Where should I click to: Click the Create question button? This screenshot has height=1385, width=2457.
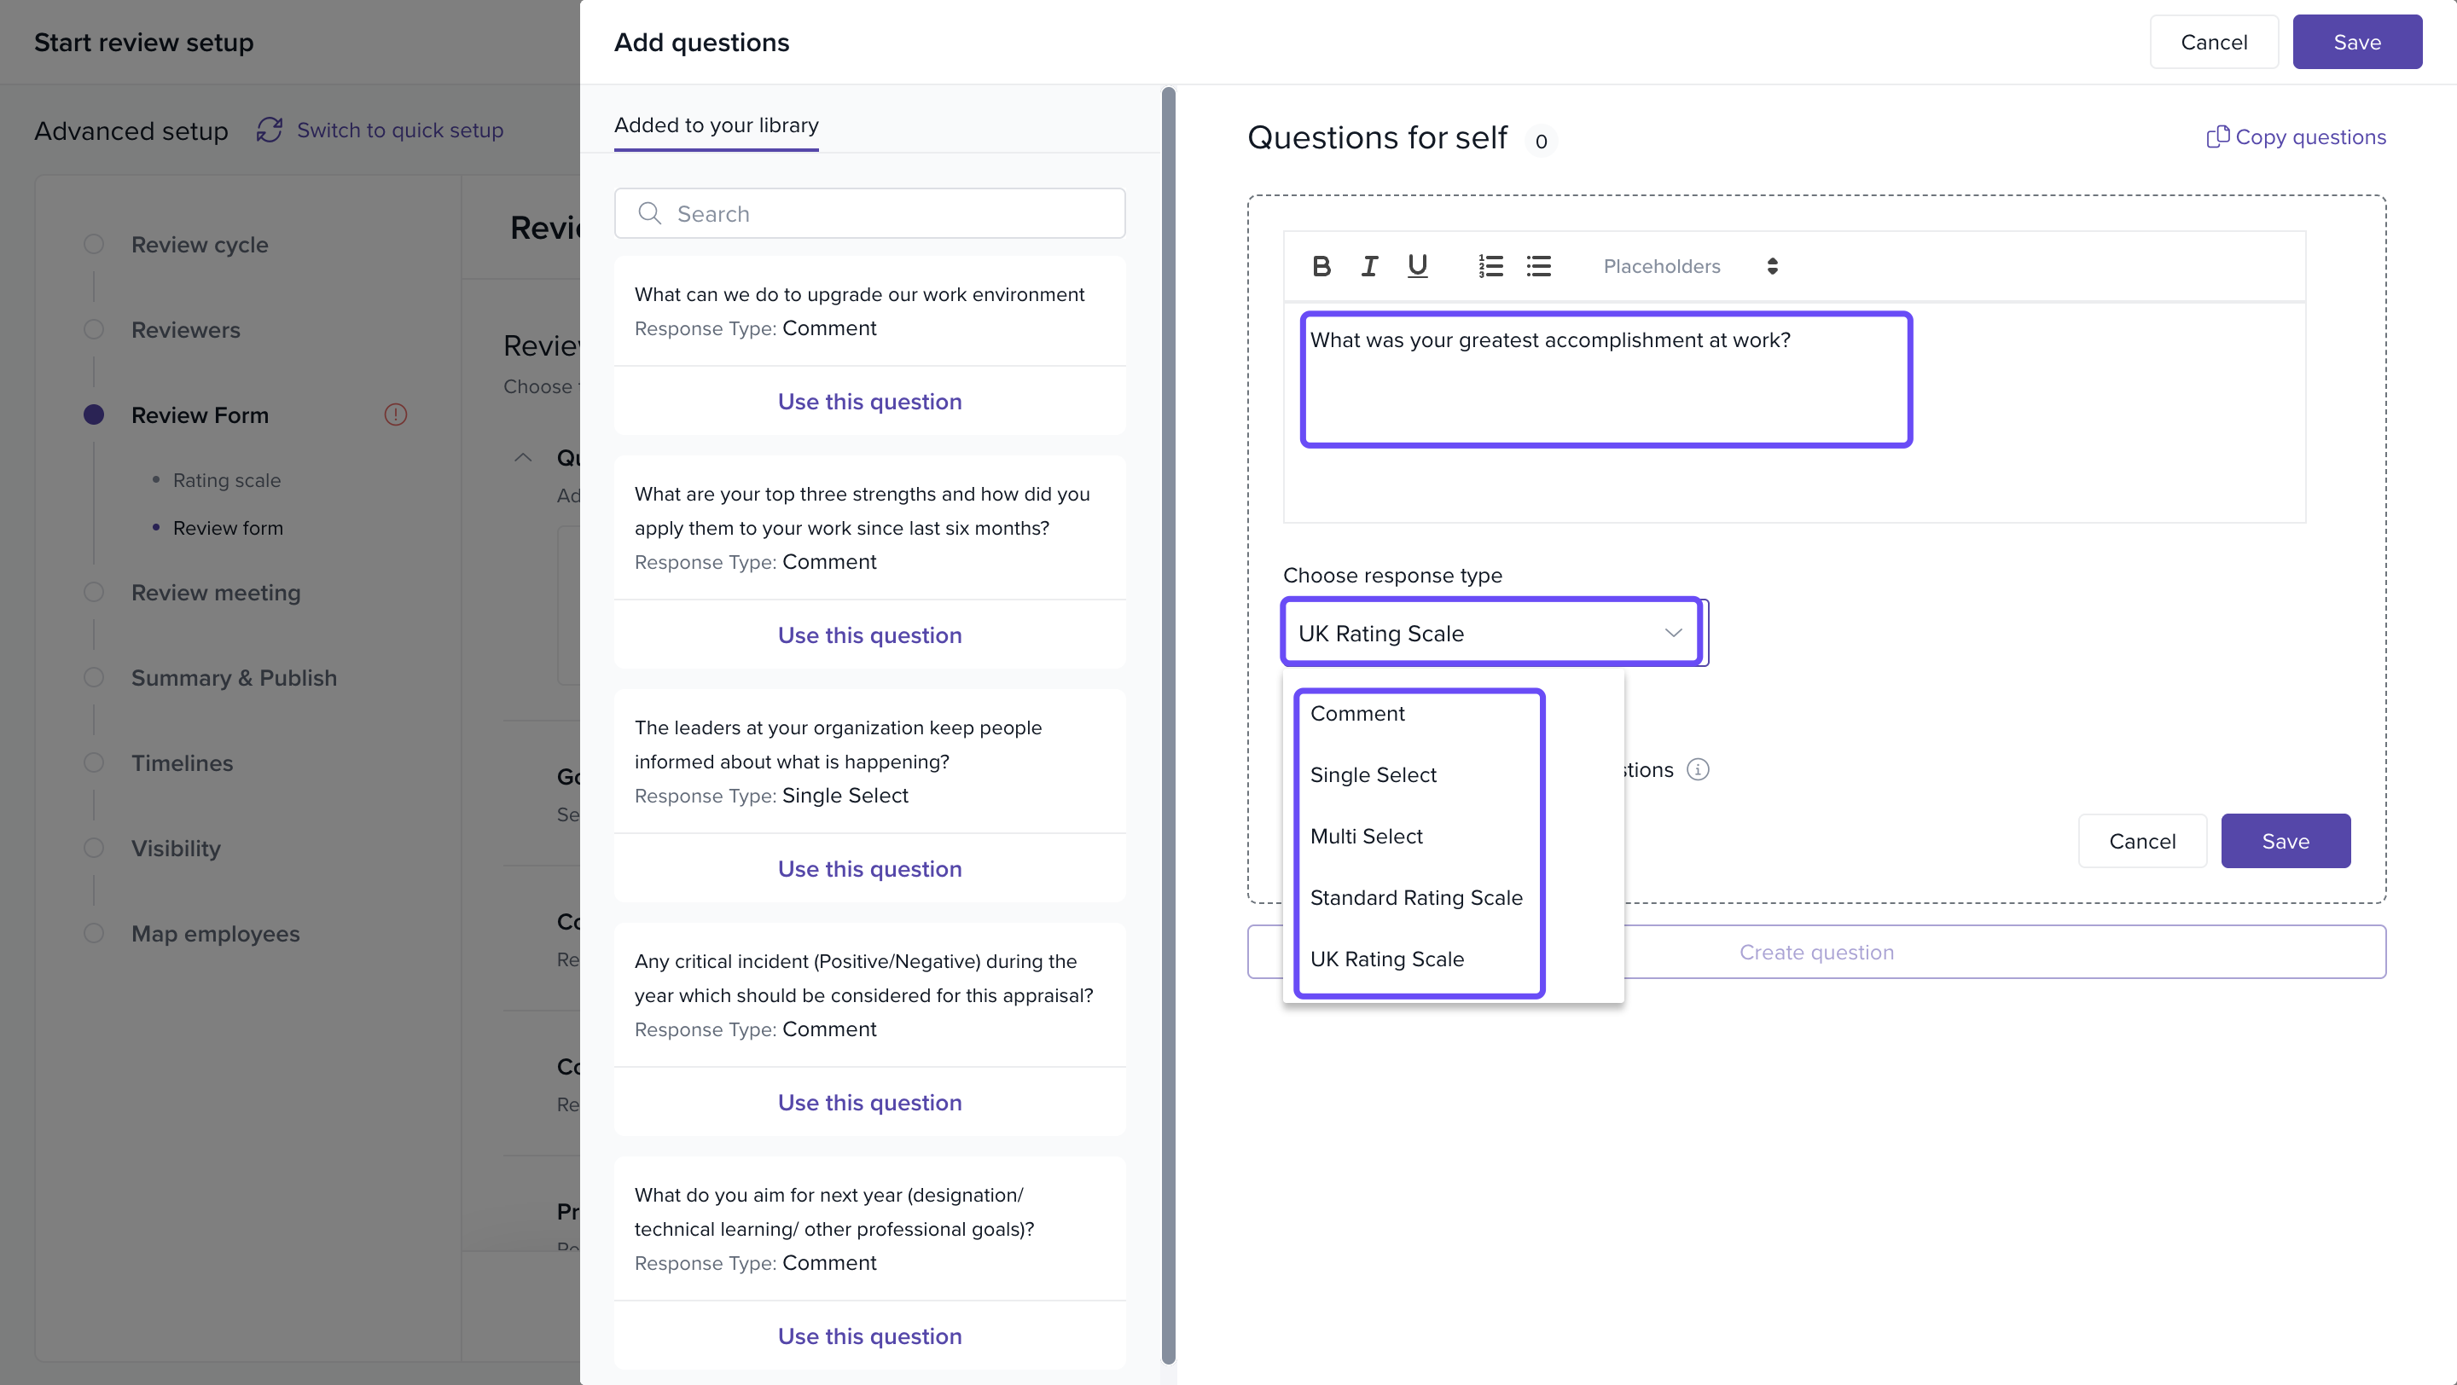coord(1816,951)
